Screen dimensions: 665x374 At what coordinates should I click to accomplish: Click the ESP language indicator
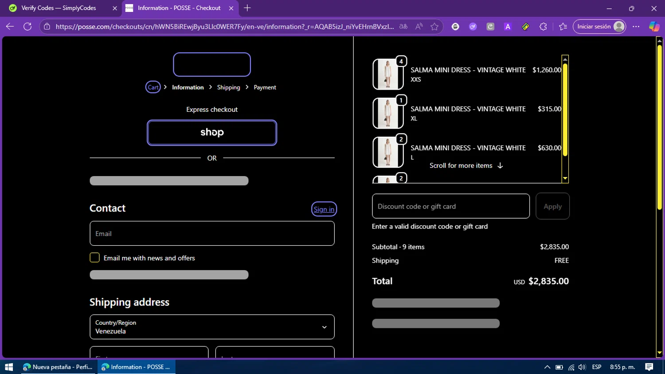[x=597, y=367]
